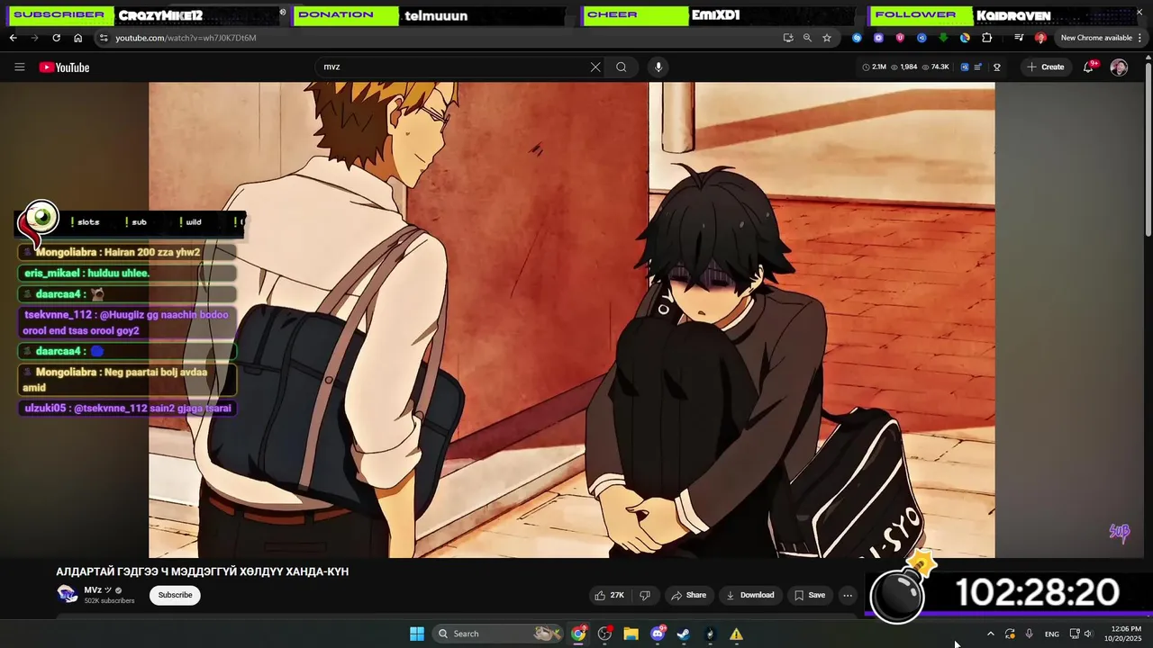
Task: Go to YouTube home via logo
Action: (64, 67)
